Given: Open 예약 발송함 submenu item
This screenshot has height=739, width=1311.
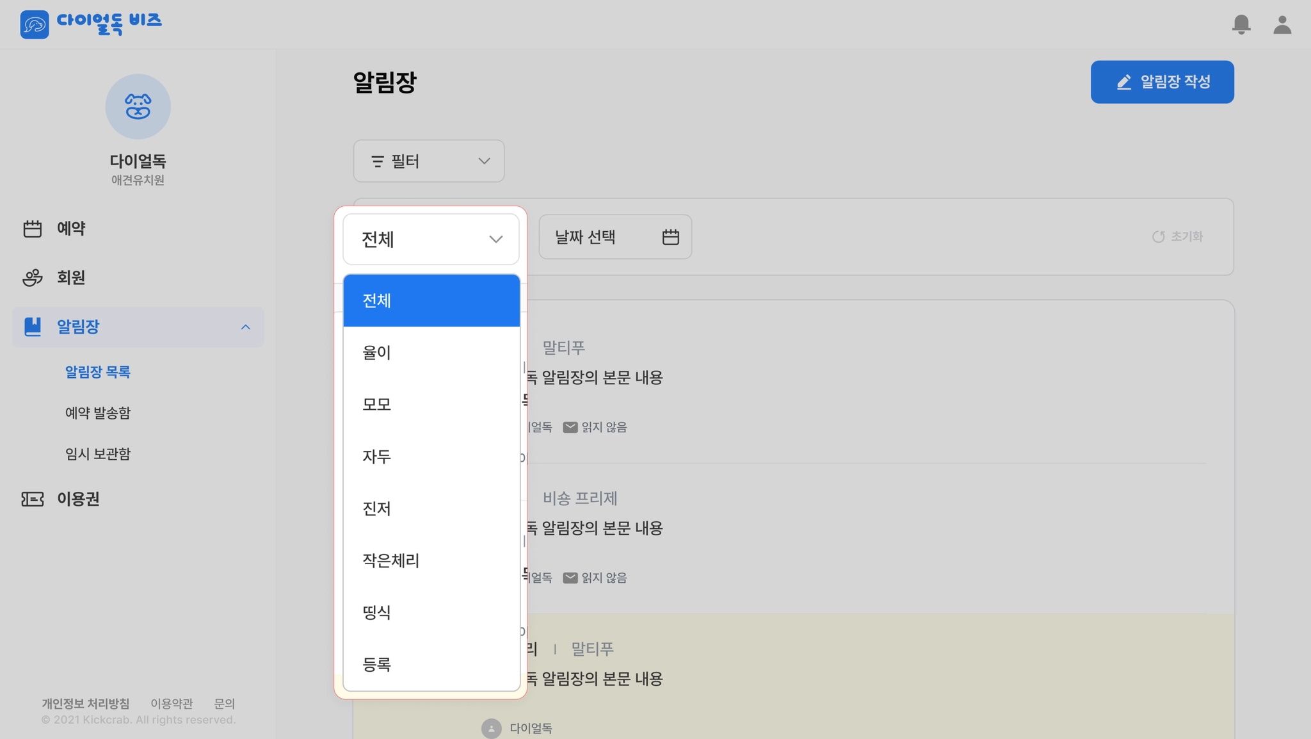Looking at the screenshot, I should point(98,413).
